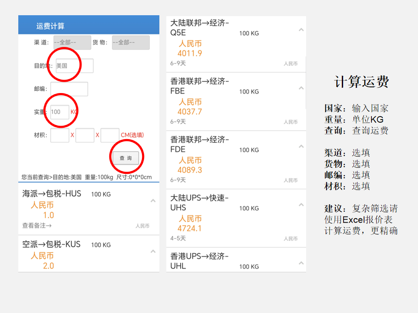Screen dimensions: 418x313
Task: Click the second 材积 dimension box
Action: pos(85,135)
